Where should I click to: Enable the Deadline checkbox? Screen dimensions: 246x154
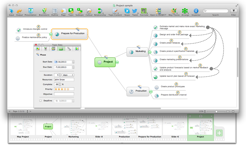[41, 101]
